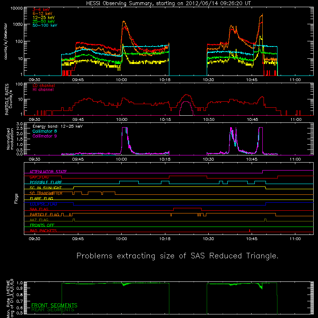Click the POSSIBLE_FLARE flag label
The height and width of the screenshot is (318, 318).
tap(46, 182)
